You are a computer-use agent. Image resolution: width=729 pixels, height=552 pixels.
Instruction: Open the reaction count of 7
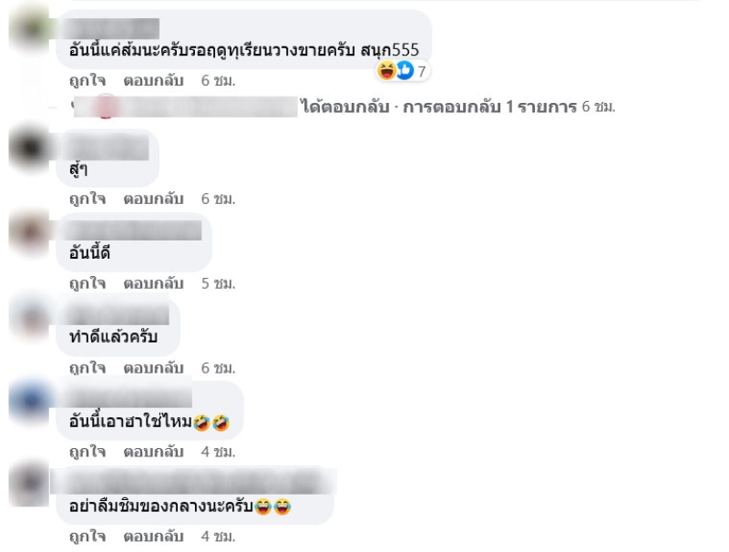(x=421, y=72)
